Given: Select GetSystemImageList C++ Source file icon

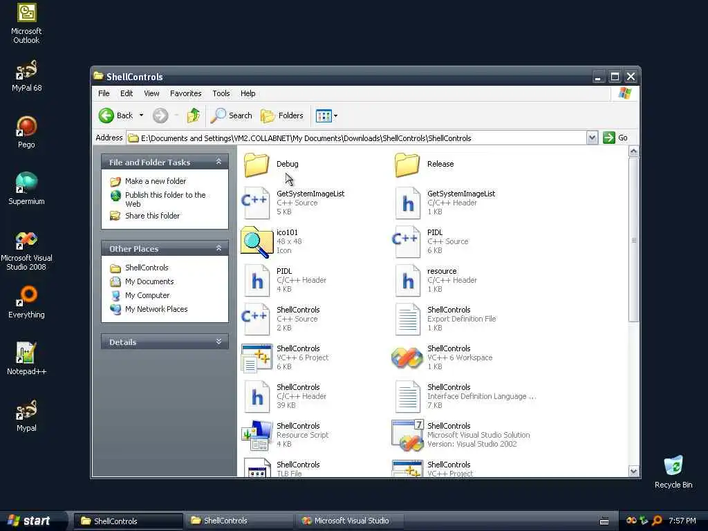Looking at the screenshot, I should [x=256, y=203].
